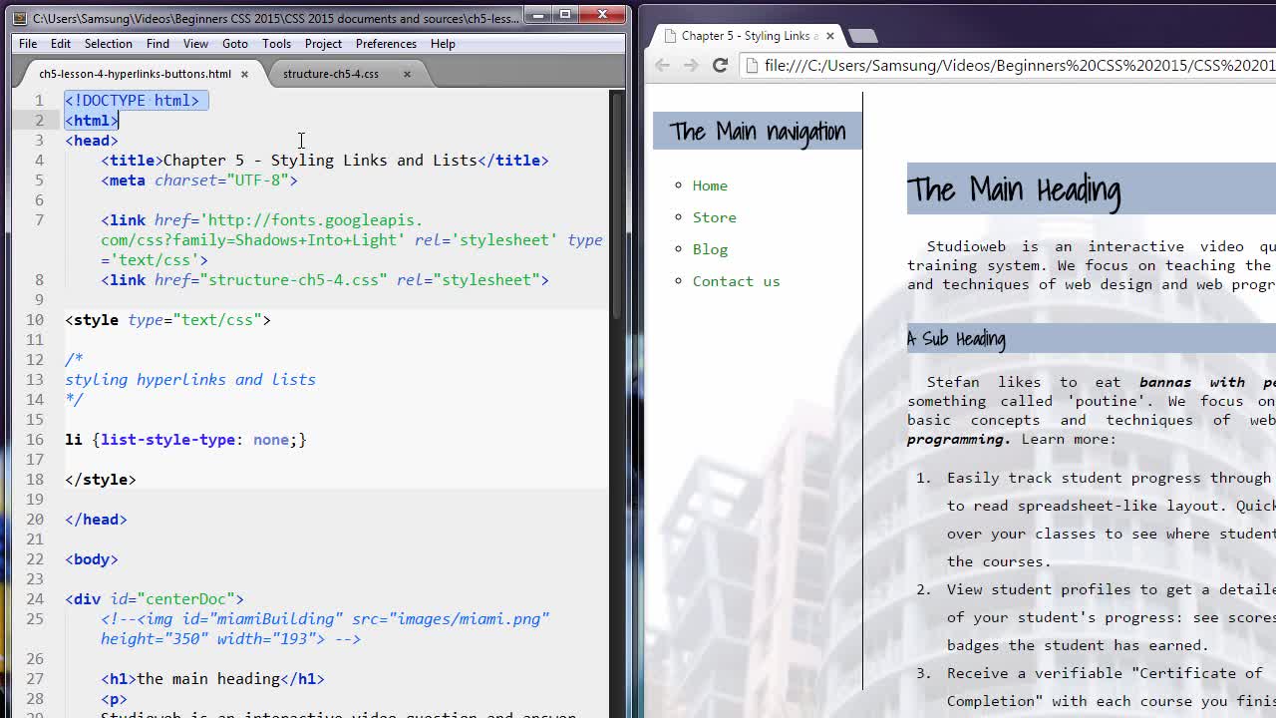
Task: Minimize the Sublime Text window
Action: pyautogui.click(x=538, y=14)
